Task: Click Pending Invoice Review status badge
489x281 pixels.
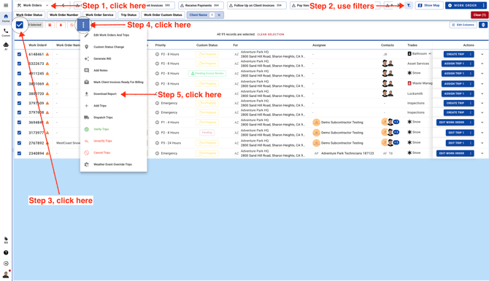Action: coord(207,74)
